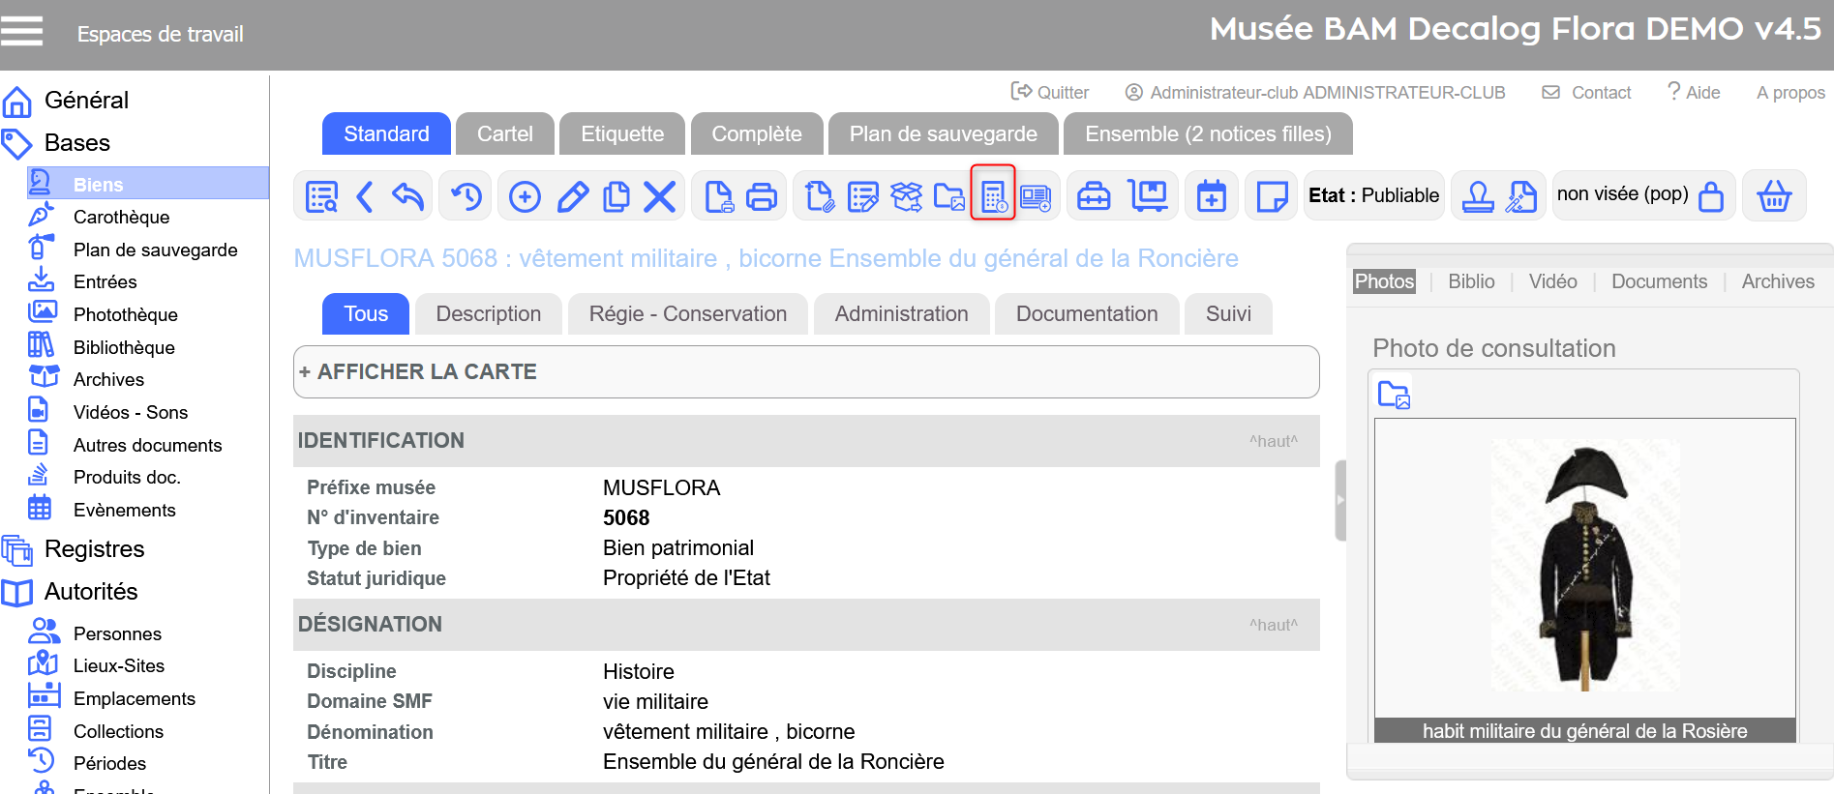Collapse the side panel with the gray handle
Image resolution: width=1834 pixels, height=794 pixels.
pos(1339,500)
